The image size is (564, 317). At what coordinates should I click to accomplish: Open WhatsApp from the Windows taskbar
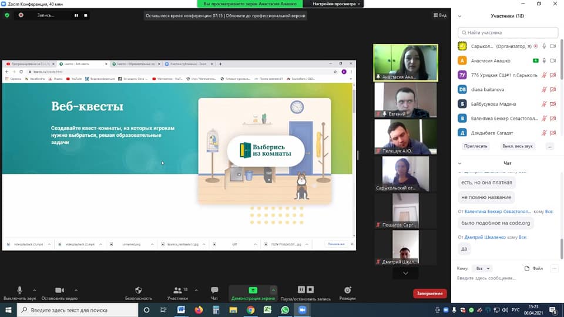tap(285, 309)
